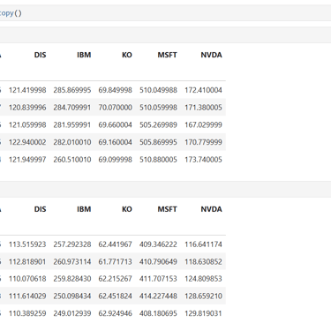Pick the value 411.707153
Image resolution: width=331 pixels, height=323 pixels.
click(x=158, y=279)
